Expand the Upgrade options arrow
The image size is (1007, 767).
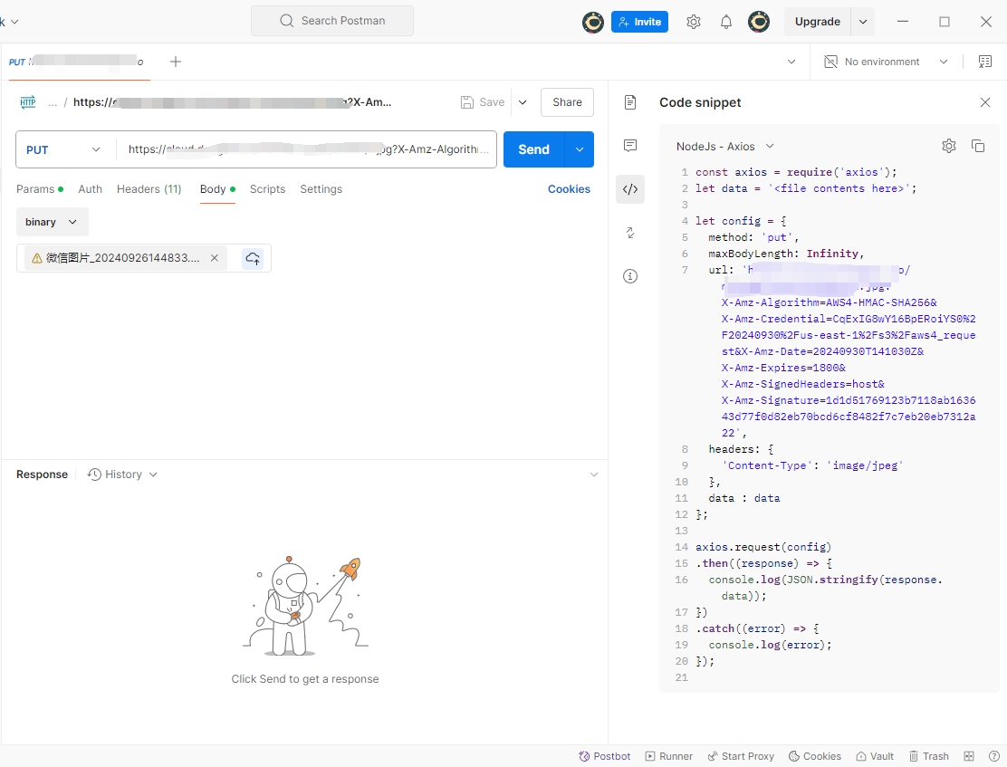[x=863, y=22]
